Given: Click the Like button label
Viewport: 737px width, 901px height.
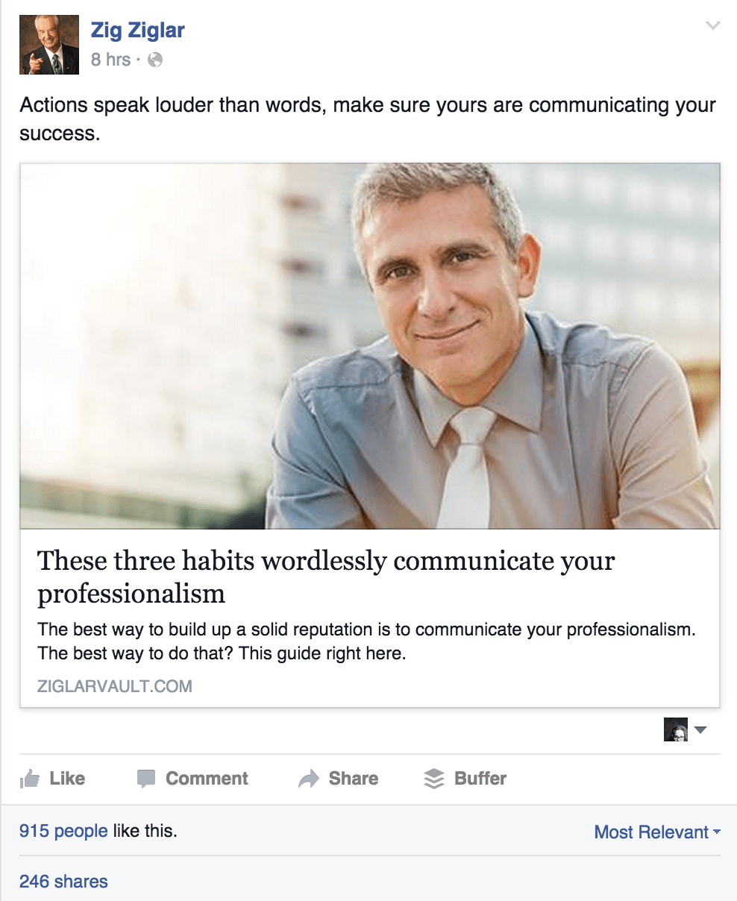Looking at the screenshot, I should 67,779.
